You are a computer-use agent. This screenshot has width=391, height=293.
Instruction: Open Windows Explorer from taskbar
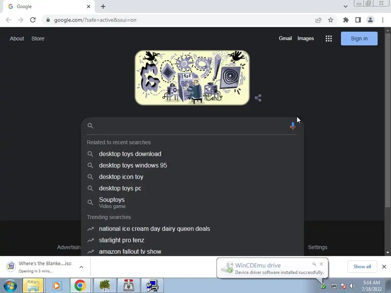pyautogui.click(x=33, y=285)
